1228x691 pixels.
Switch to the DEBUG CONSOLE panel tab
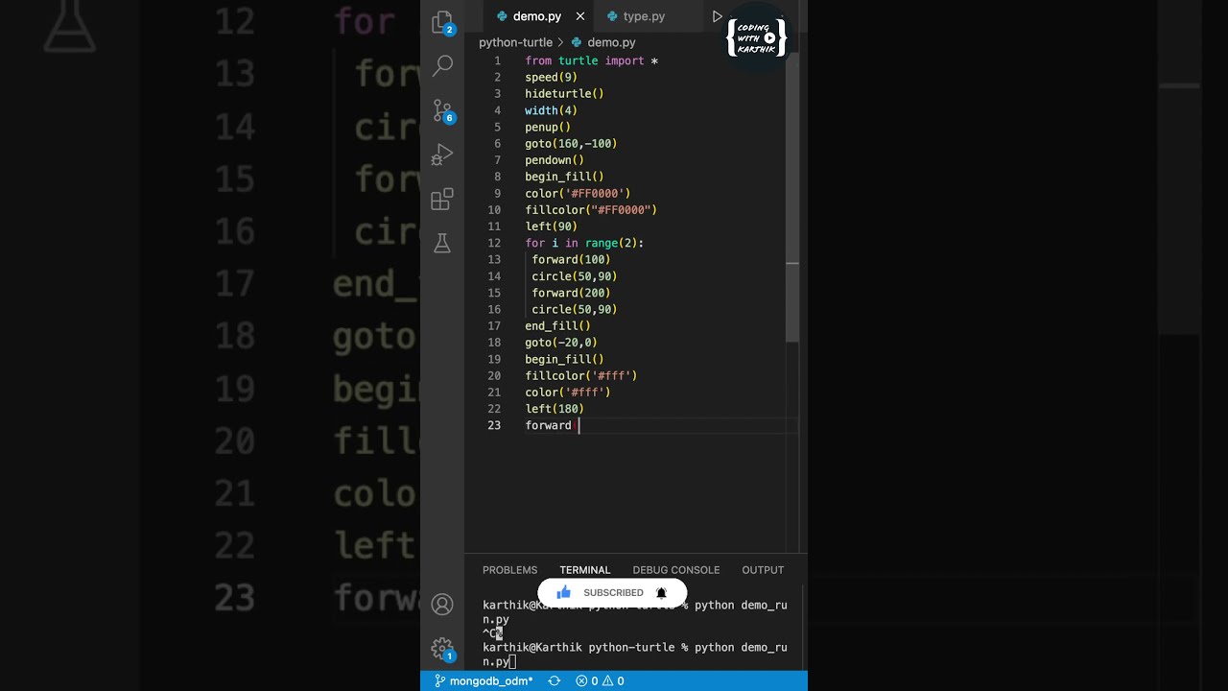click(x=675, y=570)
